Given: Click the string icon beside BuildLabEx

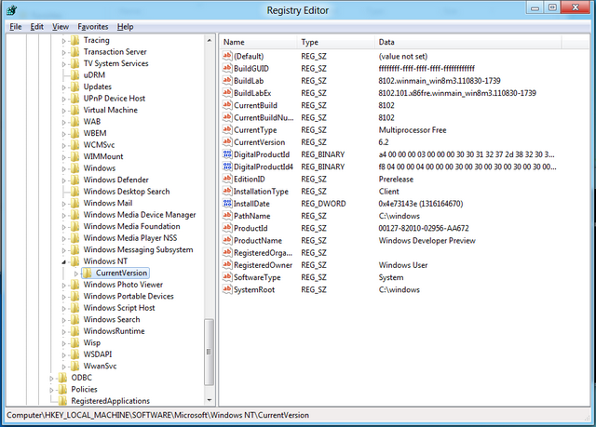Looking at the screenshot, I should click(x=227, y=93).
